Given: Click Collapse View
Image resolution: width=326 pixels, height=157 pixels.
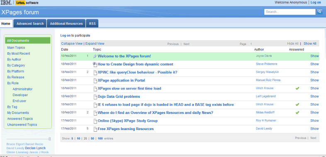Looking at the screenshot, I should click(72, 43).
